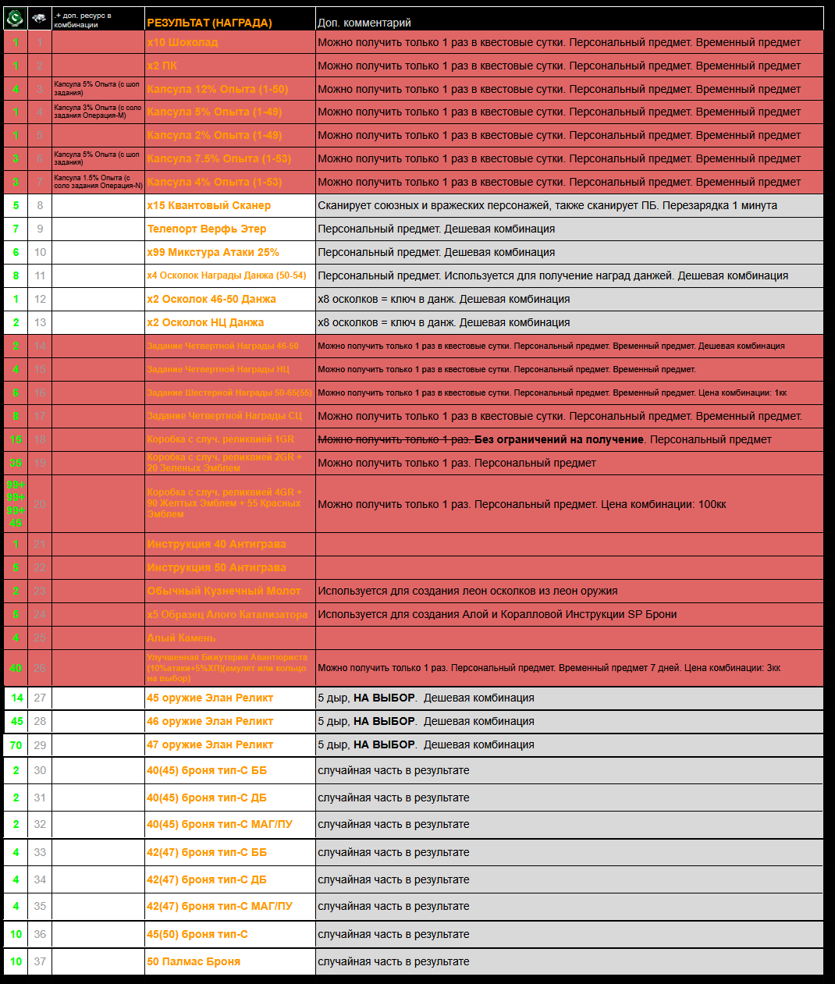Click the 'x10 Шоколад' reward cell
Viewport: 835px width, 984px height.
tap(183, 42)
